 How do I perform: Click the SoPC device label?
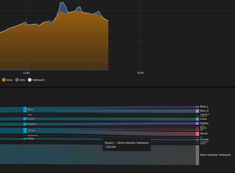click(x=202, y=126)
